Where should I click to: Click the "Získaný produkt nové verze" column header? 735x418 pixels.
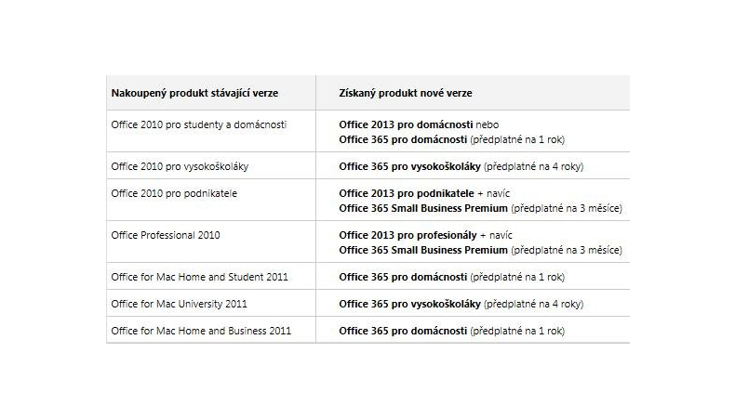(x=405, y=94)
